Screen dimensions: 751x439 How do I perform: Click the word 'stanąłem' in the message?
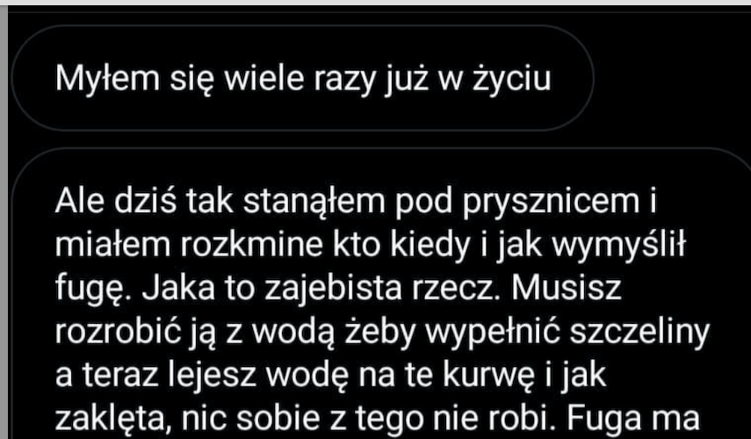tap(314, 203)
